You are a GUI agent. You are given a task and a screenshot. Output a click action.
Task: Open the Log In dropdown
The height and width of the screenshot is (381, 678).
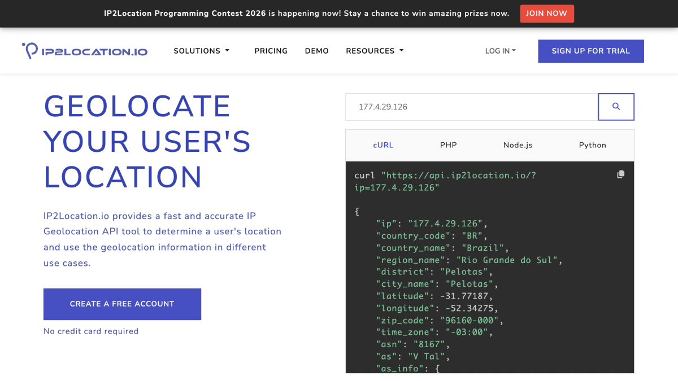501,51
